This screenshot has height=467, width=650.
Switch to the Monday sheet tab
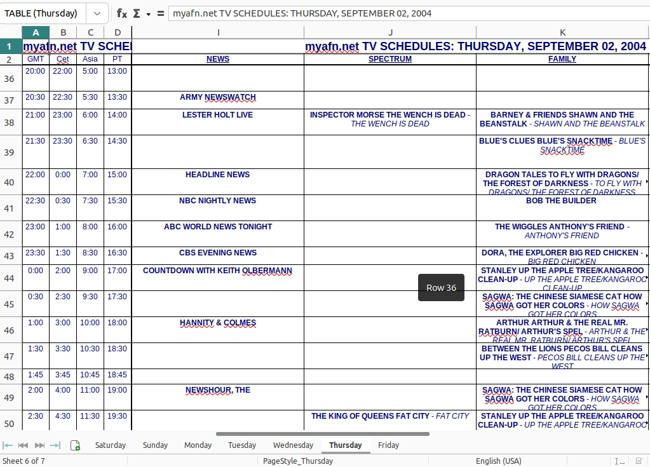click(x=198, y=445)
